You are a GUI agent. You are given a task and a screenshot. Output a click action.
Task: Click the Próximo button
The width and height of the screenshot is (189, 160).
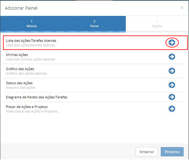coord(172,152)
